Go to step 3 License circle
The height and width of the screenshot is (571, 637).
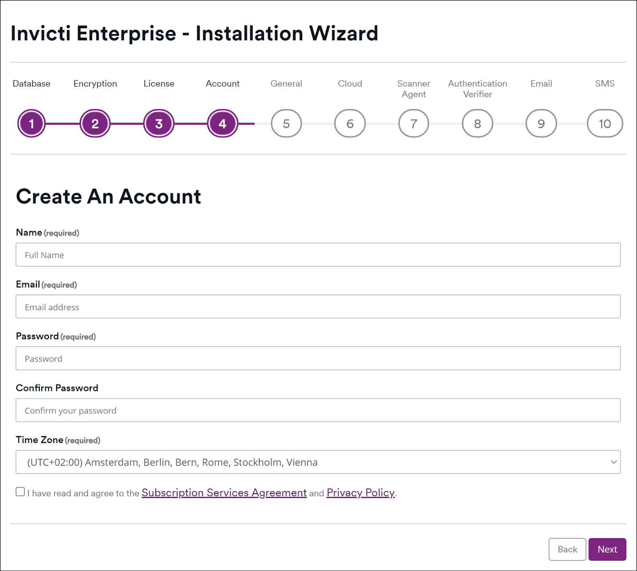pos(159,123)
